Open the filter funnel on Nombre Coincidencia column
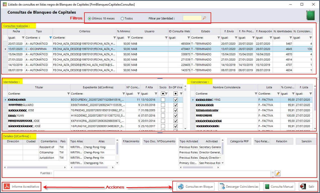Viewport: 320px width, 193px height. 256,94
